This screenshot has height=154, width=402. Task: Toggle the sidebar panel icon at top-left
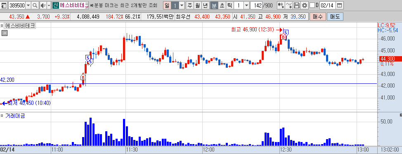[4, 5]
